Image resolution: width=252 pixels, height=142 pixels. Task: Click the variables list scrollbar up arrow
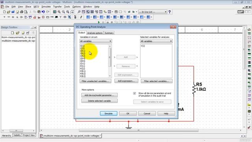tap(110, 46)
